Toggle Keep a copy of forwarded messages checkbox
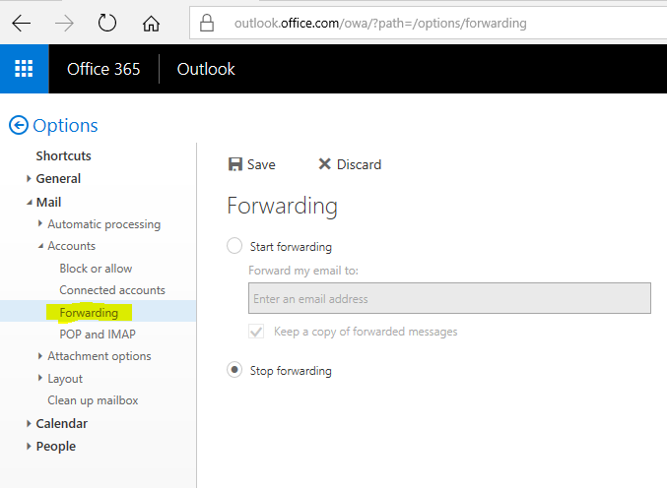 [256, 332]
